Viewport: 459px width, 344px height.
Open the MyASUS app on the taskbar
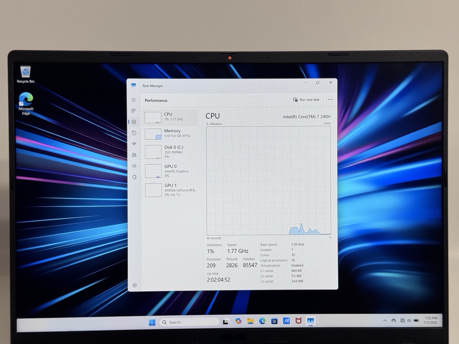(x=286, y=321)
